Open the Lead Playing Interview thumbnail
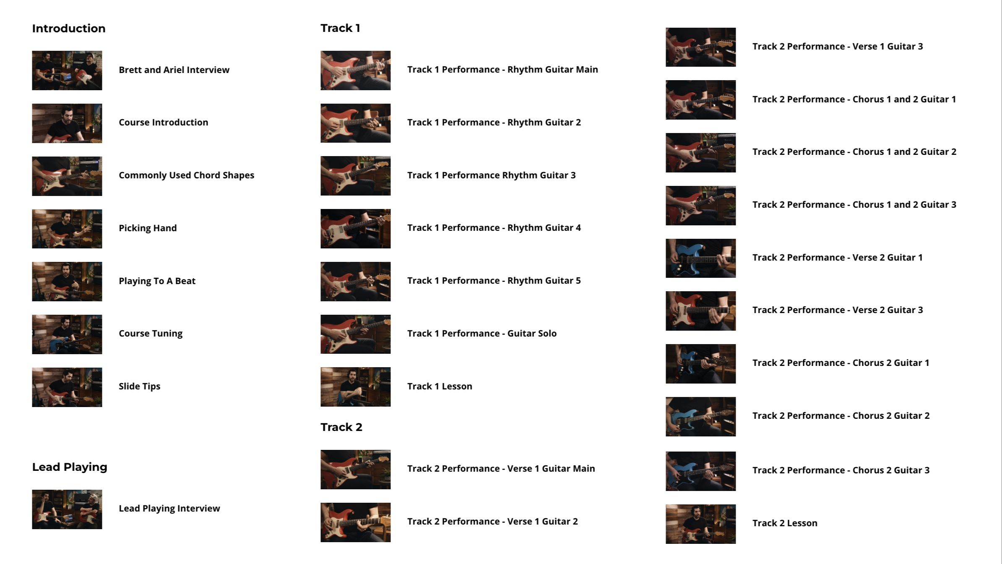1002x564 pixels. (67, 509)
